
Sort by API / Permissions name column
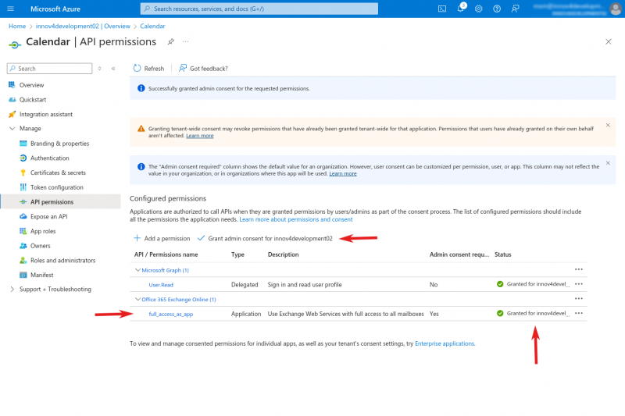click(x=166, y=254)
